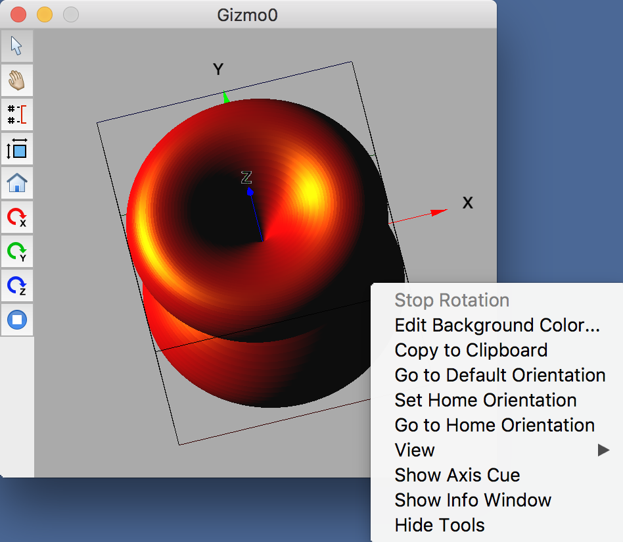
Task: Click the home orientation icon
Action: 17,183
